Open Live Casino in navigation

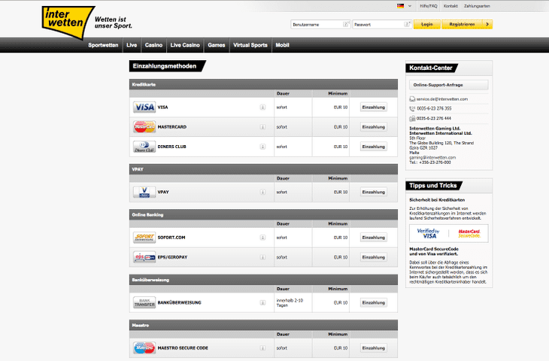click(x=185, y=45)
